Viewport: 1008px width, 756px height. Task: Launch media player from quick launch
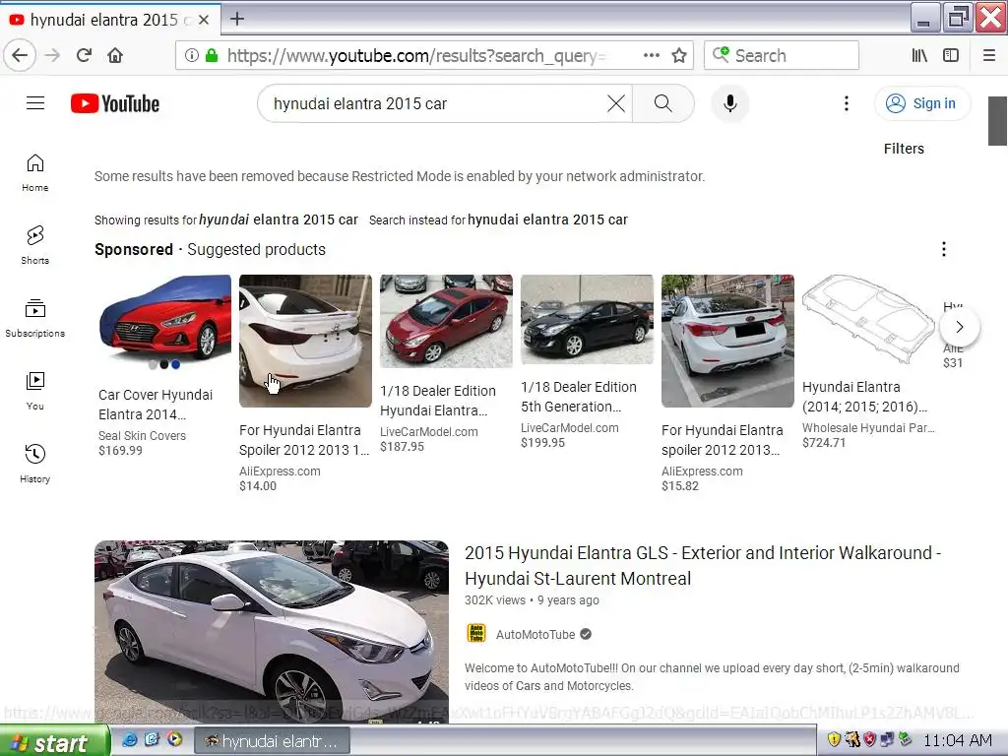pyautogui.click(x=174, y=740)
